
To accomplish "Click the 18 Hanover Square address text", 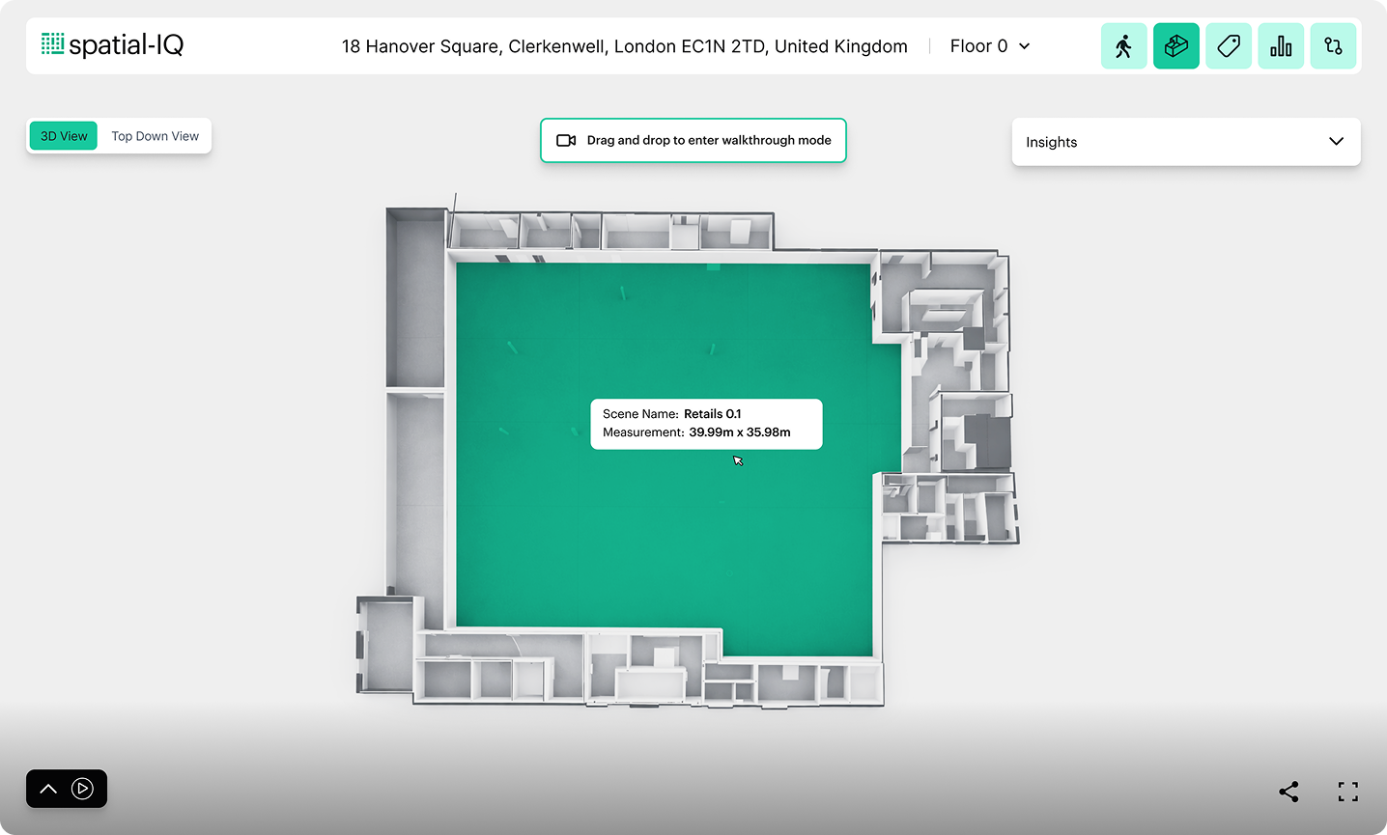I will click(624, 46).
